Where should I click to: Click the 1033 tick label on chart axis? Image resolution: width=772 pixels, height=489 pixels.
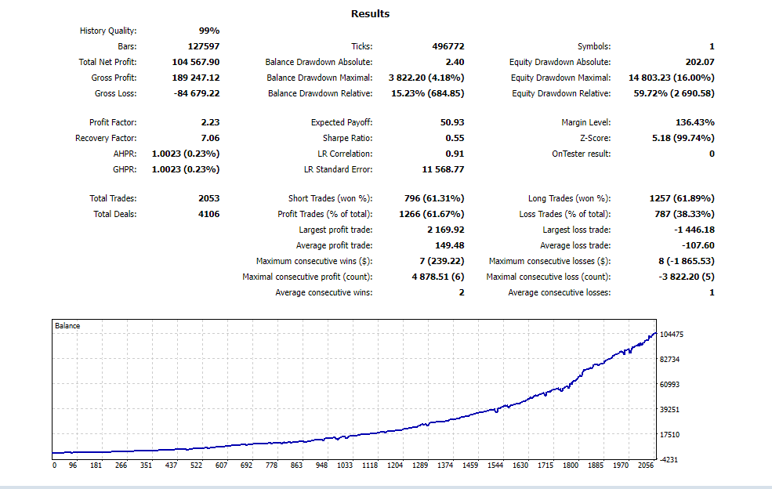pyautogui.click(x=345, y=465)
